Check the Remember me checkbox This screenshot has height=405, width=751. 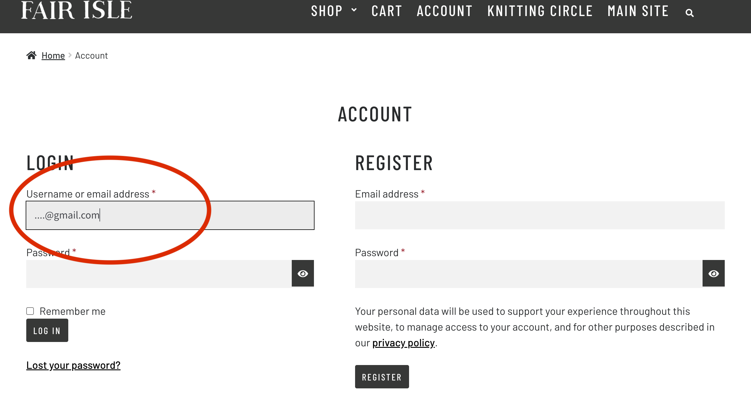click(30, 311)
